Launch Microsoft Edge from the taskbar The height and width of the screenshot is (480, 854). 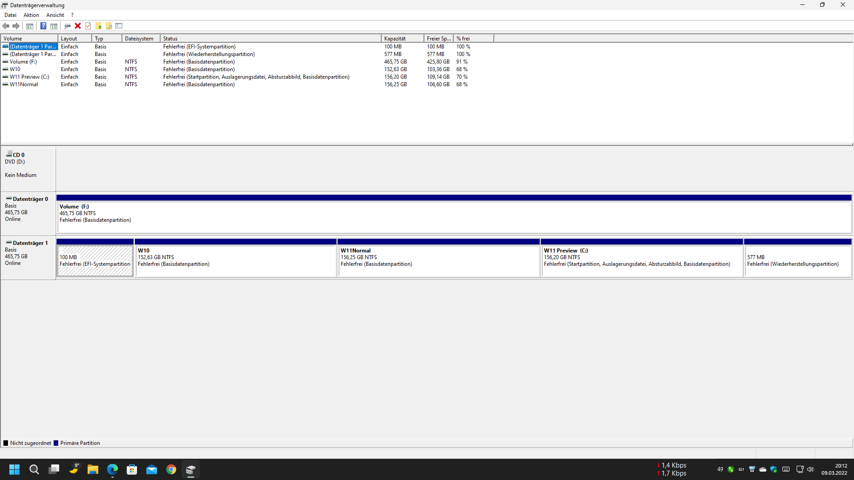[x=113, y=469]
